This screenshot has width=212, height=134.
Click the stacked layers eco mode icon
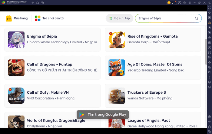pos(210,82)
